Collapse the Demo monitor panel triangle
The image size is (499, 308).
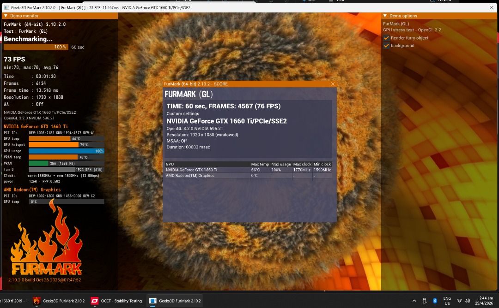(6, 16)
